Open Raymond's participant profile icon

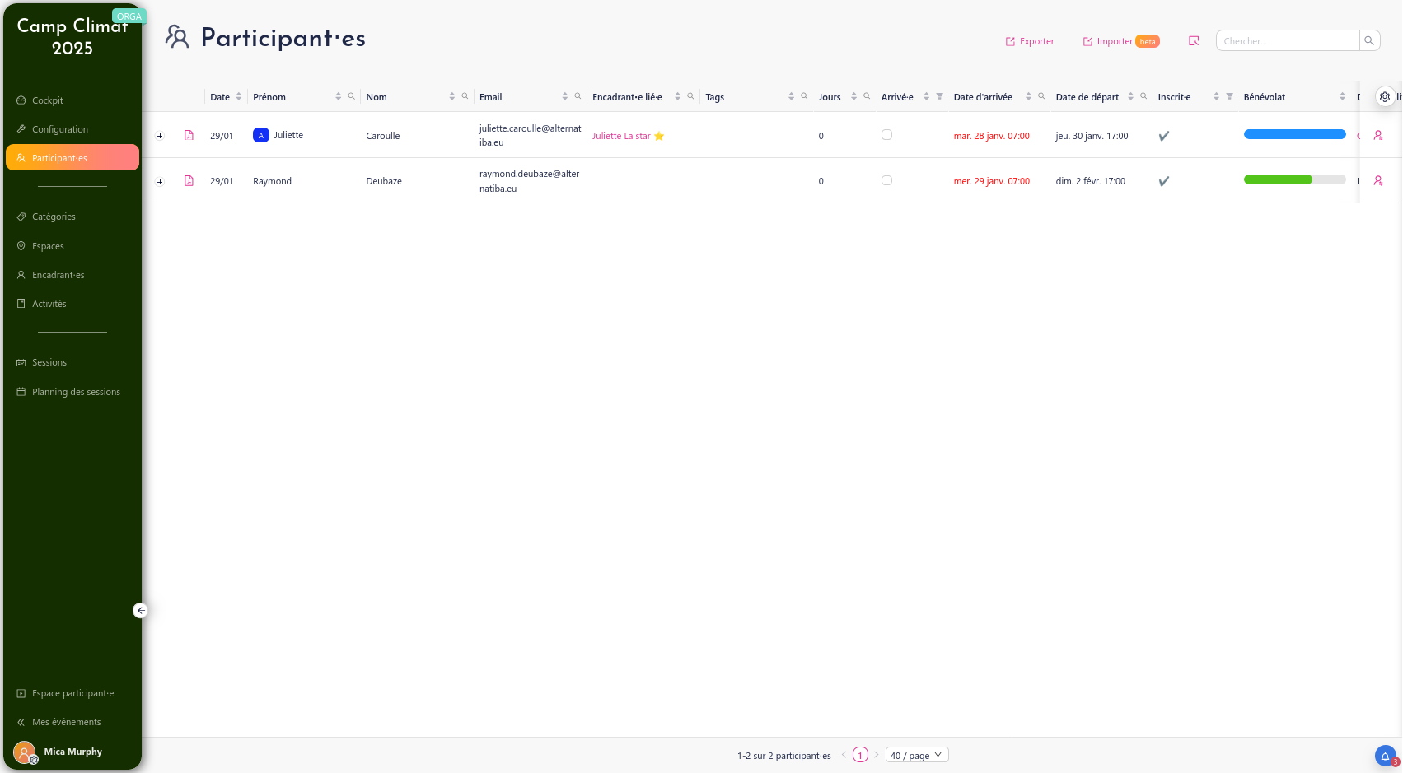(1378, 180)
